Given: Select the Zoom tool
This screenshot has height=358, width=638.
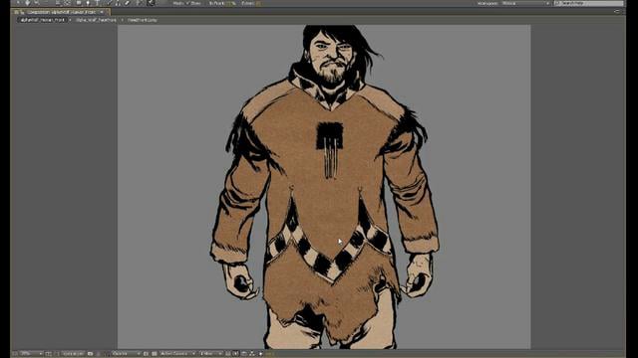Looking at the screenshot, I should point(37,3).
